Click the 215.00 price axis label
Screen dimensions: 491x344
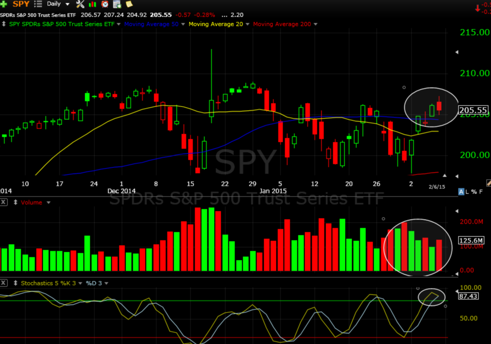[474, 32]
